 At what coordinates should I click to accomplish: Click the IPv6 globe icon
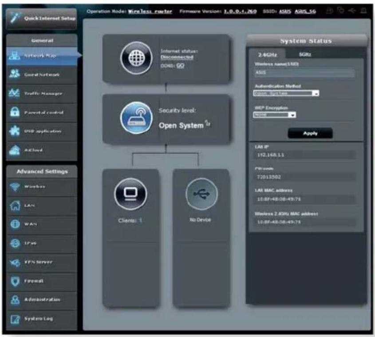pos(15,243)
